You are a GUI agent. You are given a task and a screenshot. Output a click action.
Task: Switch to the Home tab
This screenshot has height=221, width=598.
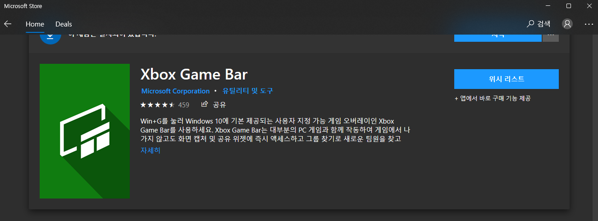[35, 24]
